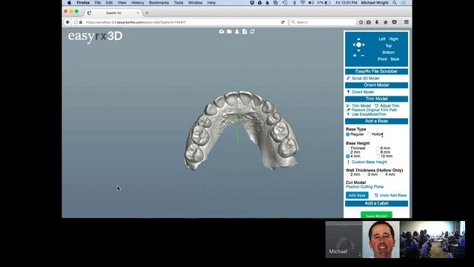Click the volume icon in menu bar
This screenshot has width=474, height=267.
[x=311, y=2]
